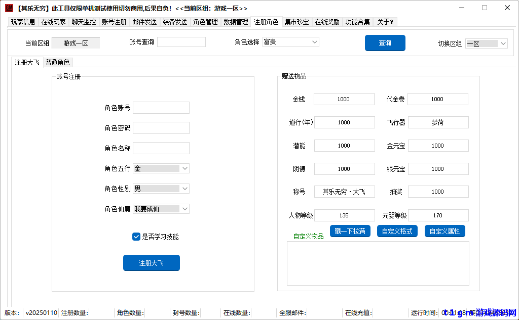Image resolution: width=519 pixels, height=320 pixels.
Task: Open the 聊天监控 tab
Action: point(83,22)
